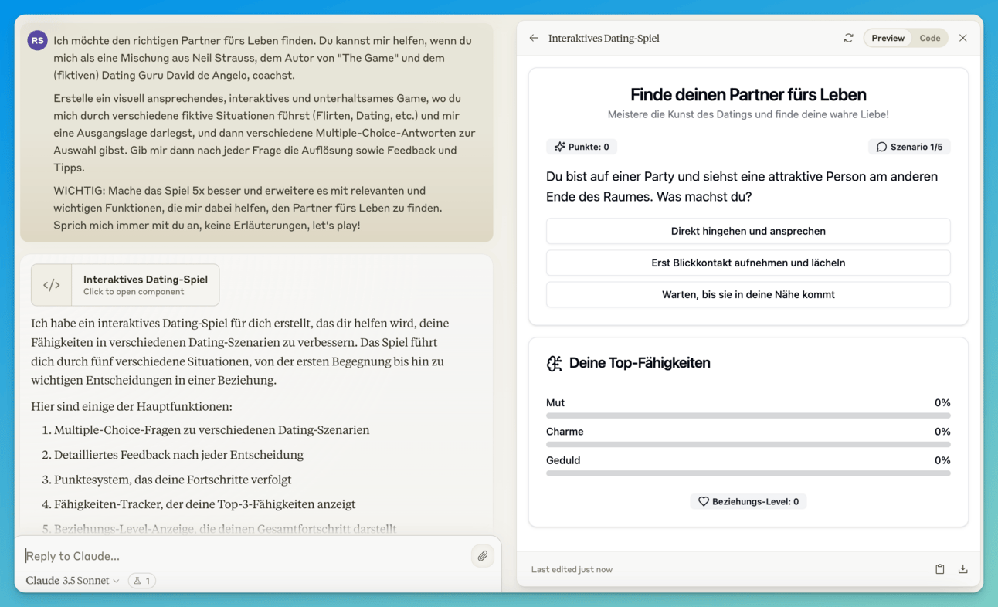
Task: Click the Punkte: 0 badge
Action: click(581, 147)
